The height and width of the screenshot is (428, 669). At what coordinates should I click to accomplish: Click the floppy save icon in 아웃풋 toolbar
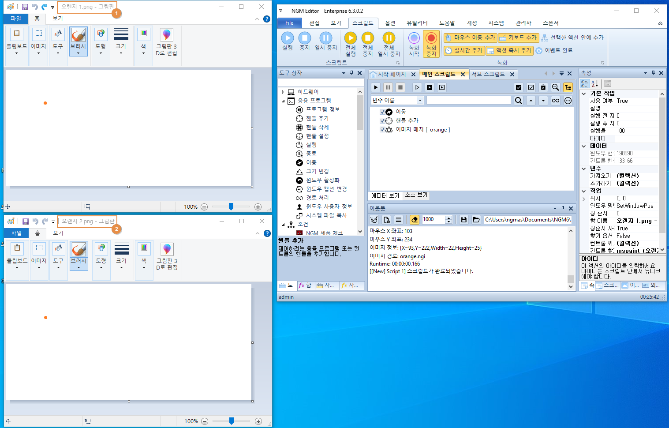tap(464, 220)
